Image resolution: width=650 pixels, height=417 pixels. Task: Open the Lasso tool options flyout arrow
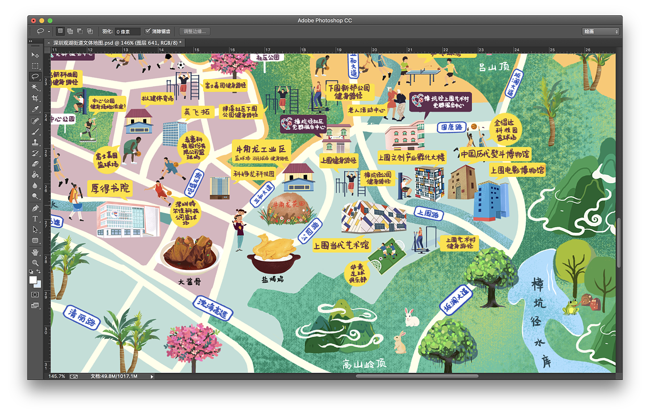tap(49, 31)
